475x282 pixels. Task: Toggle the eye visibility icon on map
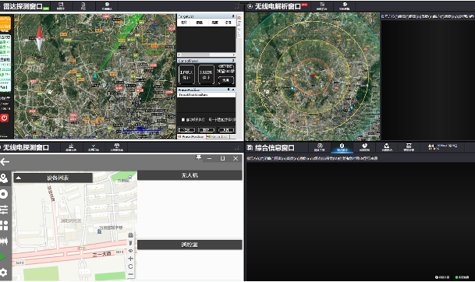pos(130,251)
